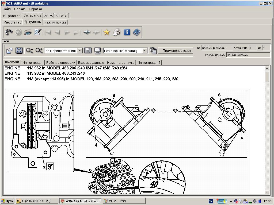Open the help book icon
Image resolution: width=274 pixels, height=205 pixels.
tap(136, 32)
